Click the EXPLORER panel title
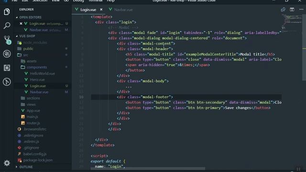 click(26, 10)
